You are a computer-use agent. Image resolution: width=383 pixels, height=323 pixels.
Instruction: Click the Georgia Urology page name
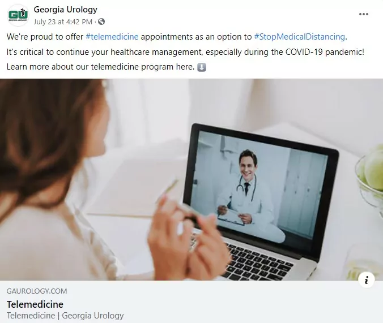(66, 10)
